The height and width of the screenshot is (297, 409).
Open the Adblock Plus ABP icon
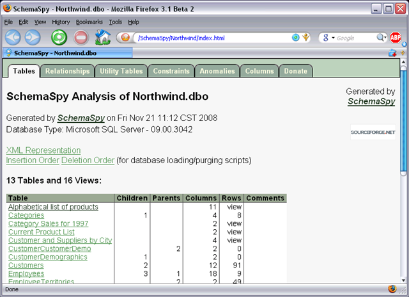tap(396, 38)
